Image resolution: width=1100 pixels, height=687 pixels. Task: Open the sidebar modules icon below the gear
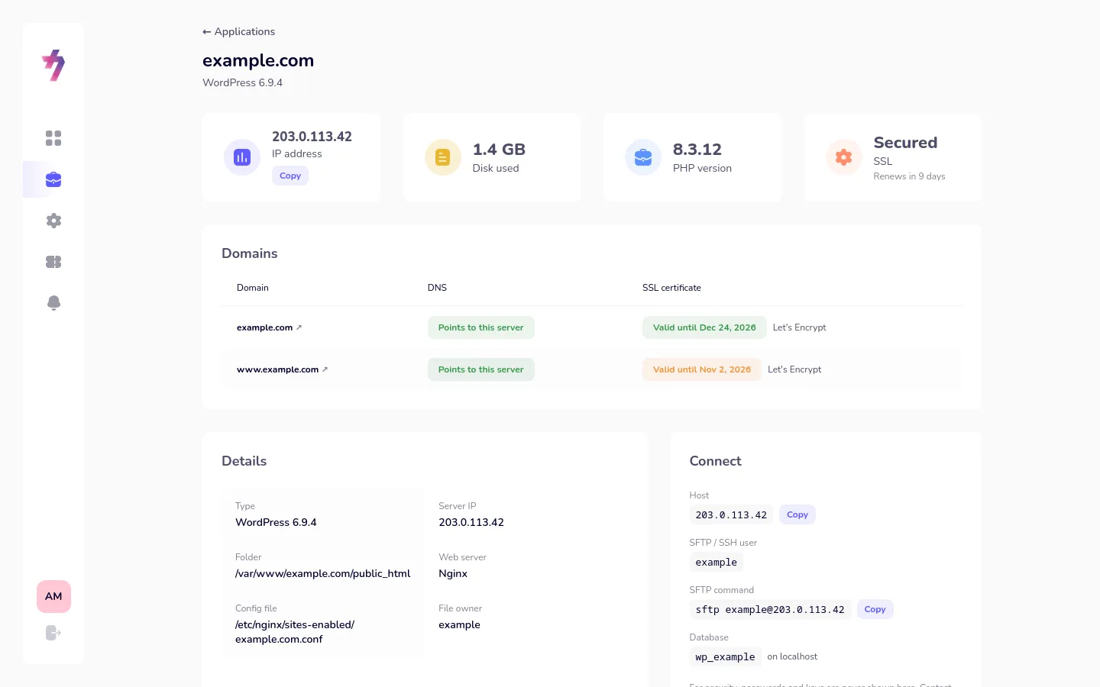click(x=53, y=262)
